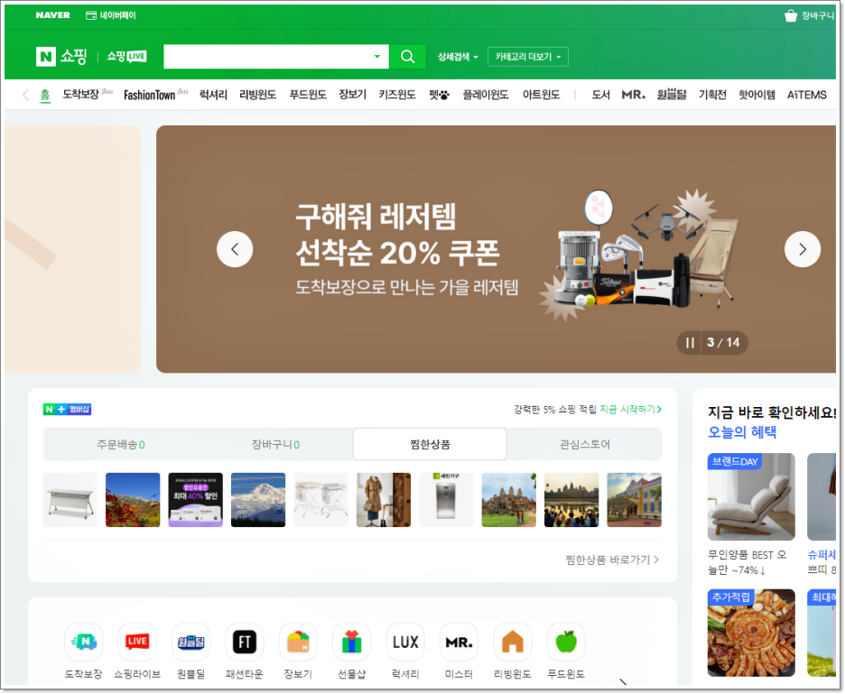The width and height of the screenshot is (845, 694).
Task: Open 쇼핑 LIVE logo next to 쇼핑
Action: (126, 56)
